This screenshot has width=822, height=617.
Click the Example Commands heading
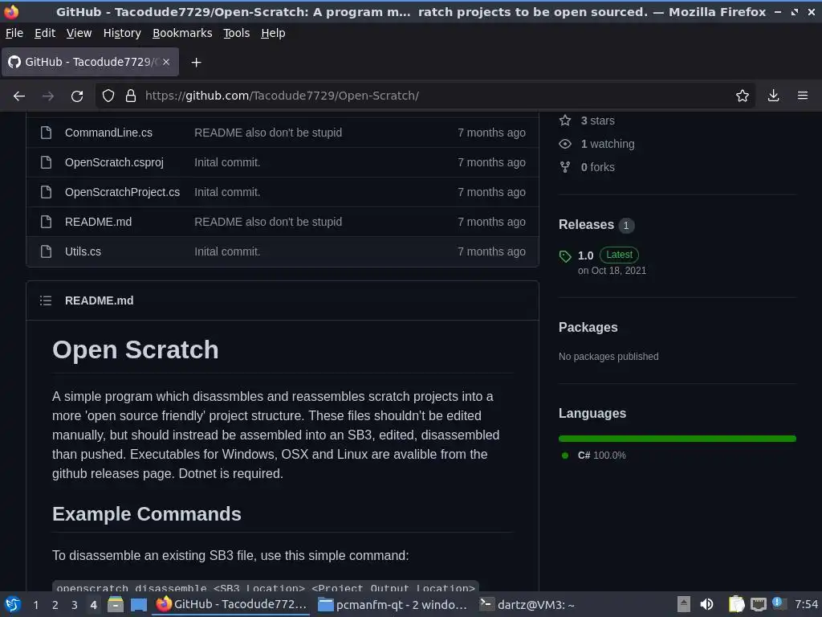tap(147, 514)
